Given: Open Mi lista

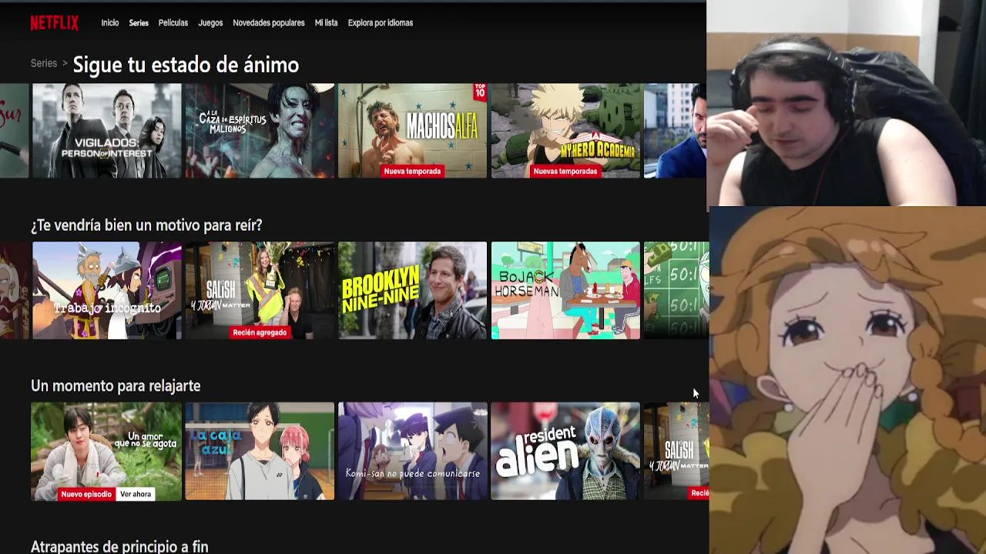Looking at the screenshot, I should pyautogui.click(x=326, y=23).
